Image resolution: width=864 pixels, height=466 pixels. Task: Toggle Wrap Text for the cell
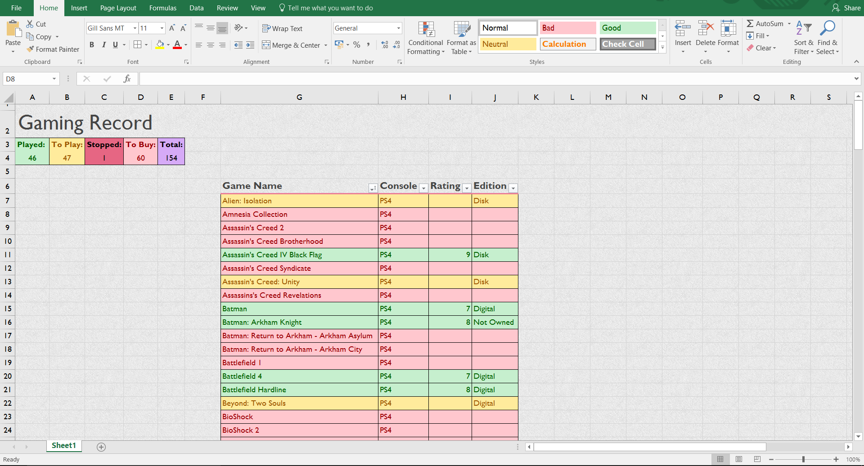283,28
